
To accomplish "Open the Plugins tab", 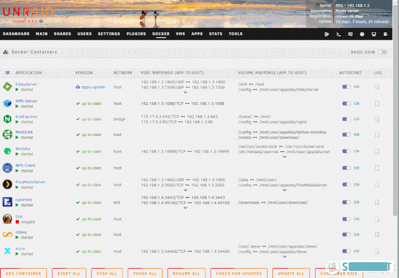I will pos(136,34).
